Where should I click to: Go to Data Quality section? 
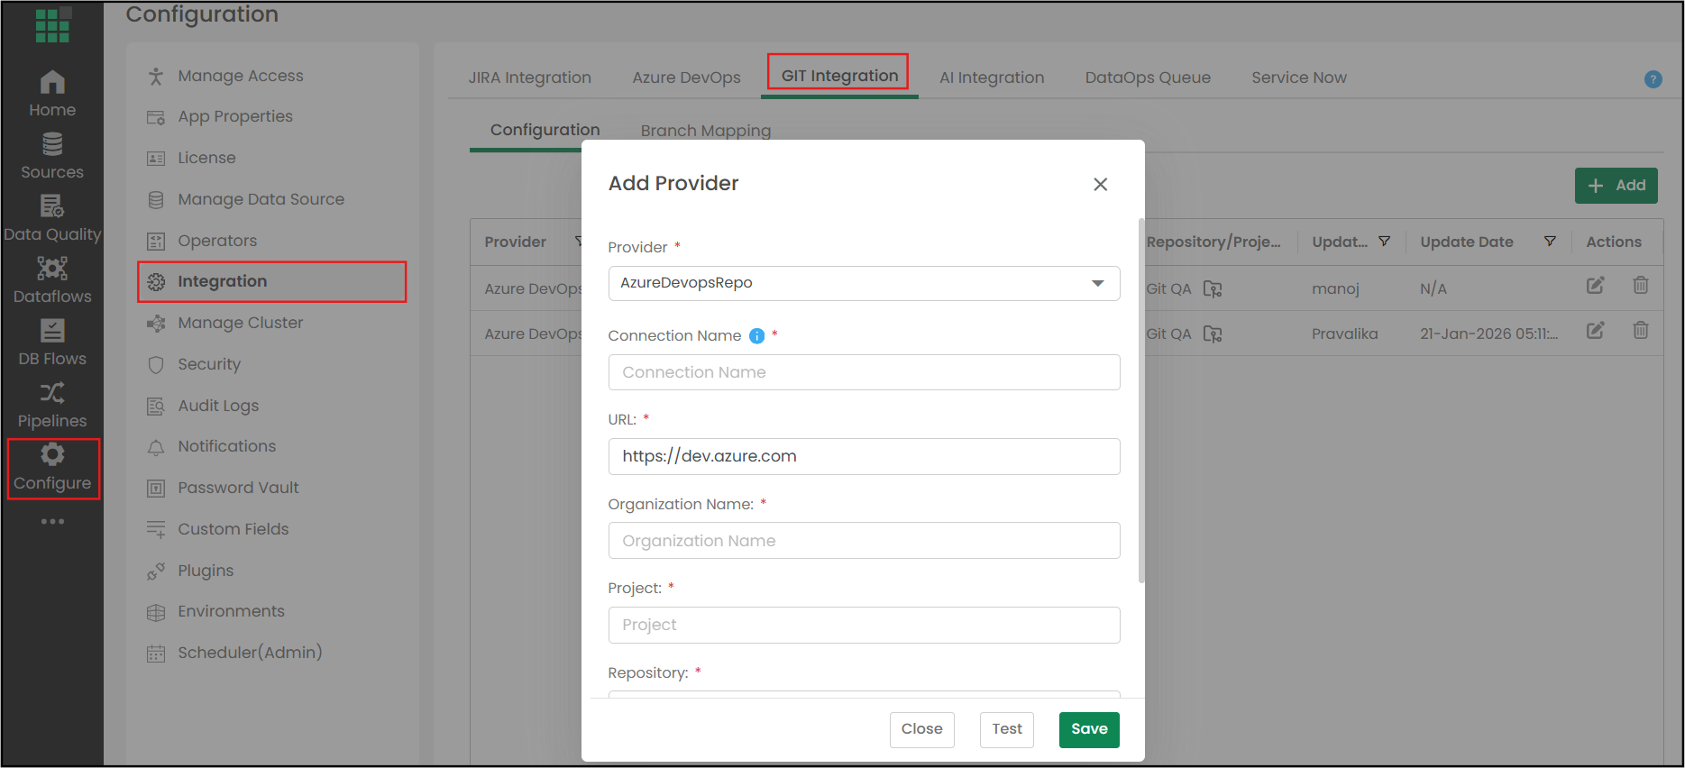(x=52, y=218)
